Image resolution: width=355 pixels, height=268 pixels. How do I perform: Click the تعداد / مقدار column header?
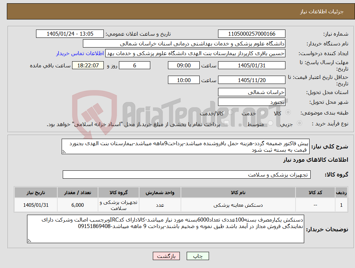[77, 192]
